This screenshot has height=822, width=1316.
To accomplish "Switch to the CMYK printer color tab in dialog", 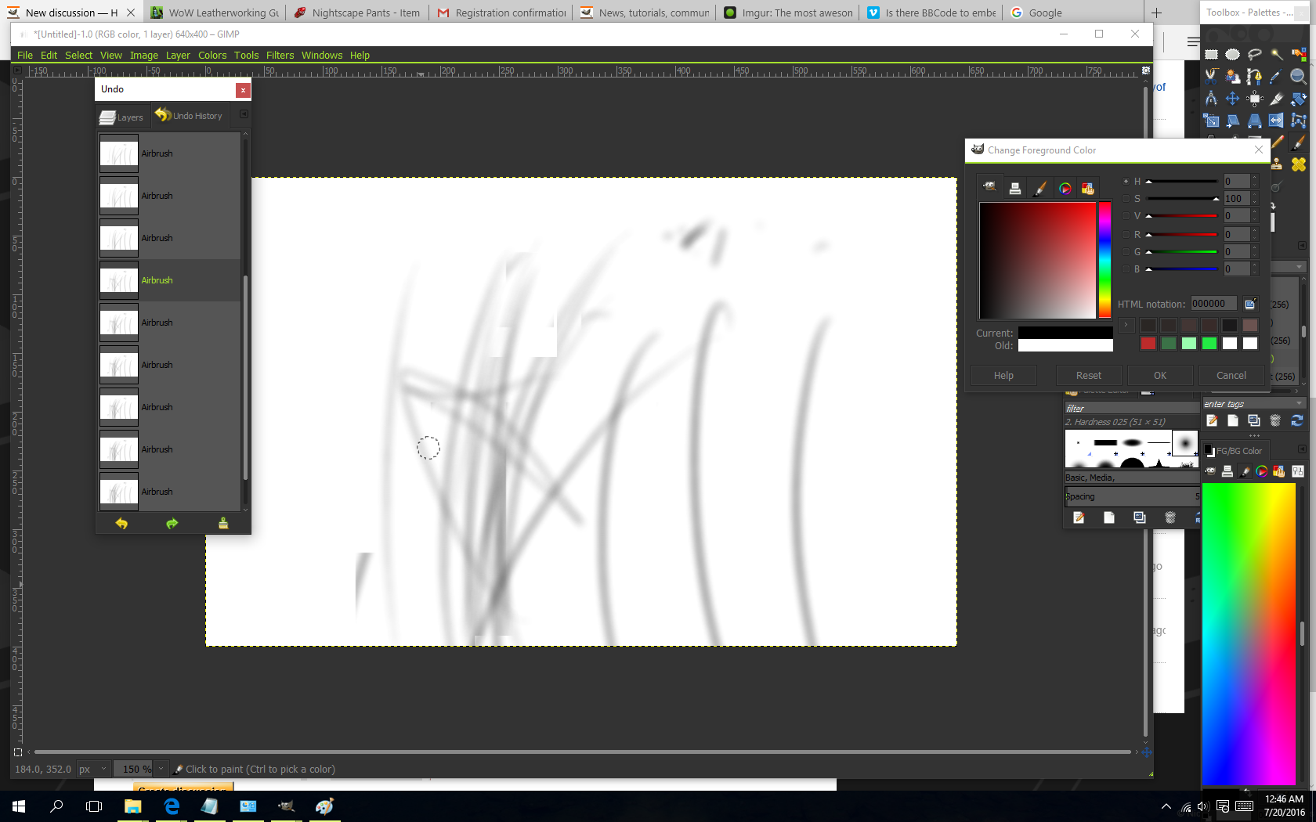I will click(x=1015, y=188).
